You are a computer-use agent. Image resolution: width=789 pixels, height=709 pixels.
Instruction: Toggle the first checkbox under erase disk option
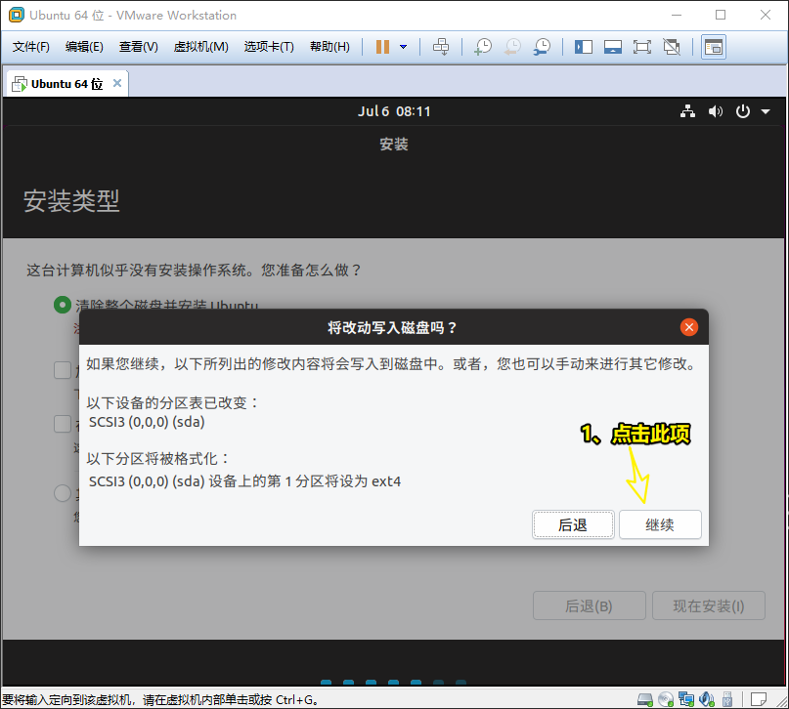pyautogui.click(x=62, y=369)
